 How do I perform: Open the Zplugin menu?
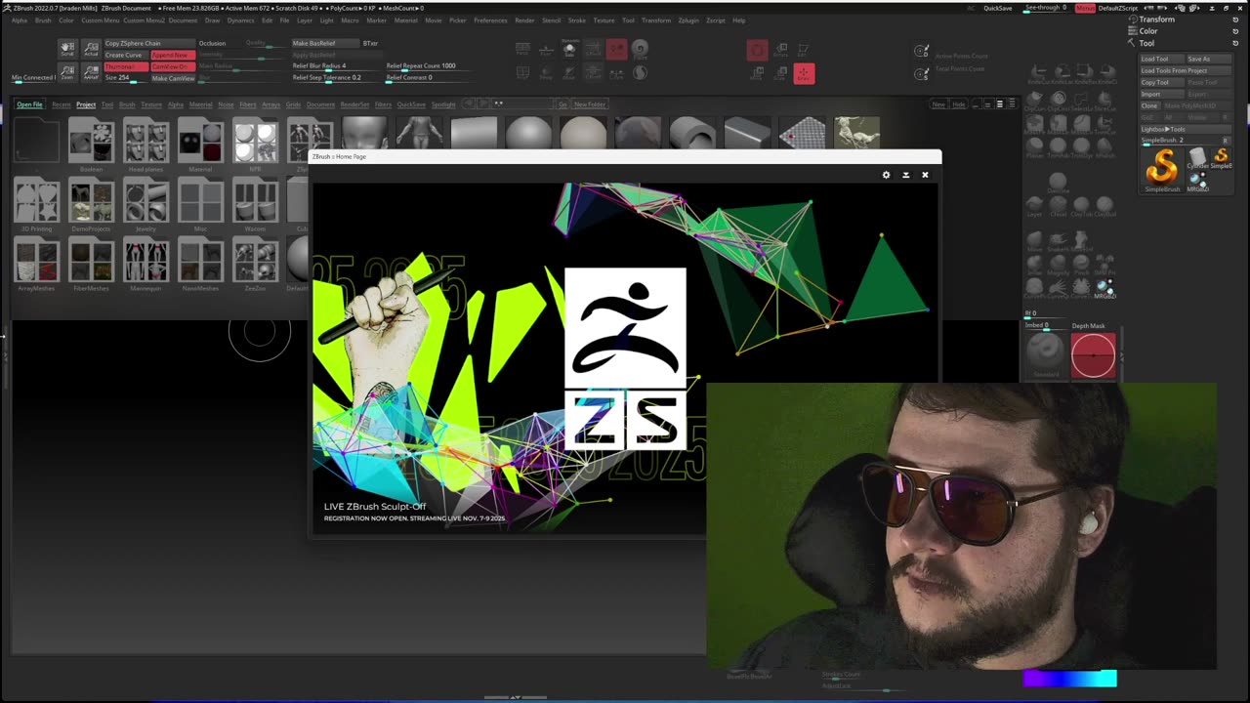(x=687, y=21)
